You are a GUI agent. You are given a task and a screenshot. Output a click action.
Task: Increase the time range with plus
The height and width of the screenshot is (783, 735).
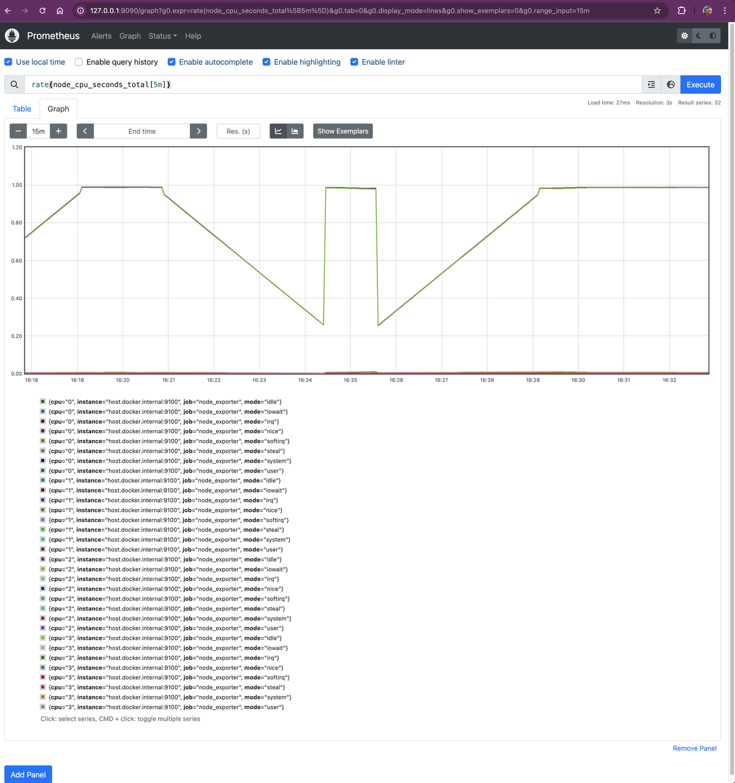point(58,131)
